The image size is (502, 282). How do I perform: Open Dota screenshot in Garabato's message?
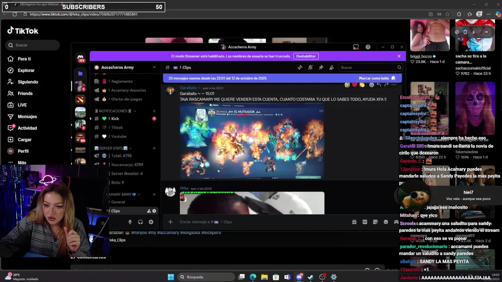pos(252,141)
